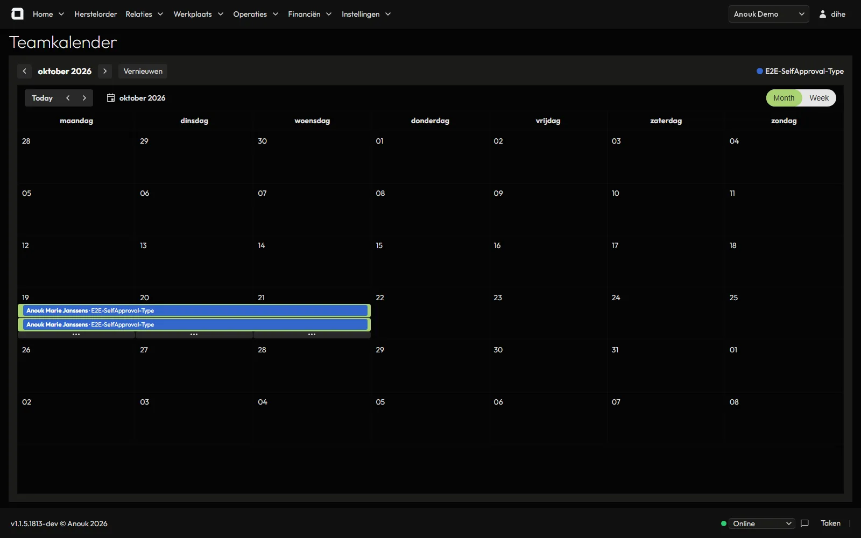The image size is (861, 538).
Task: Click the version text v1.1.5.1813-dev
Action: click(x=34, y=523)
